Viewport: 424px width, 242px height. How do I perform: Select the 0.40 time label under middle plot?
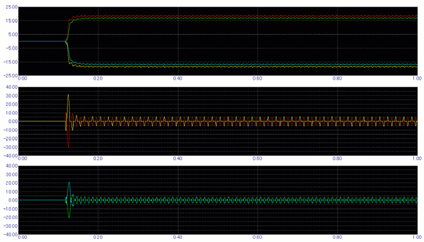point(178,158)
